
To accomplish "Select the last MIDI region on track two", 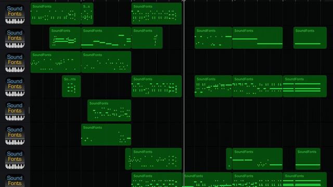I will pyautogui.click(x=310, y=38).
